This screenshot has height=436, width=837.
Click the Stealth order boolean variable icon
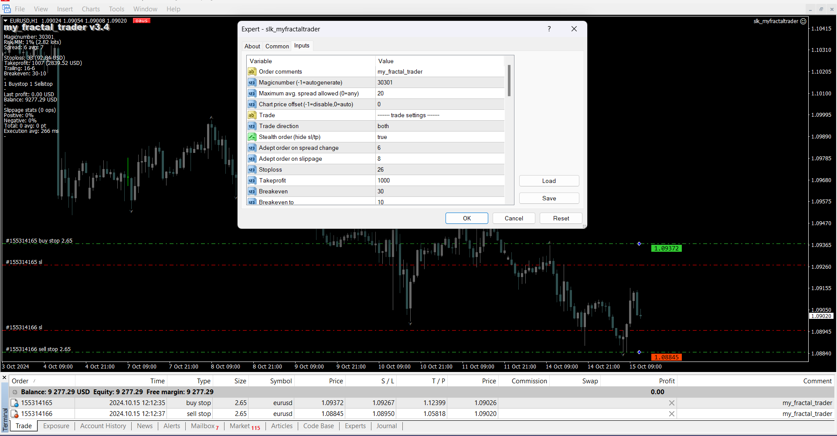point(252,137)
